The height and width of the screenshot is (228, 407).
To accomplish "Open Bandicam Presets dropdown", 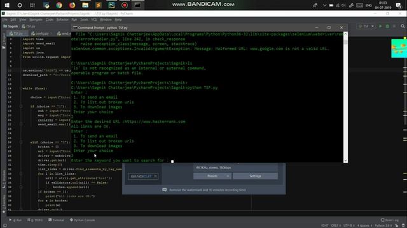I will coord(212,176).
